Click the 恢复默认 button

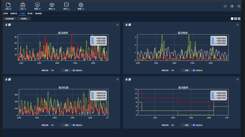click(x=24, y=19)
